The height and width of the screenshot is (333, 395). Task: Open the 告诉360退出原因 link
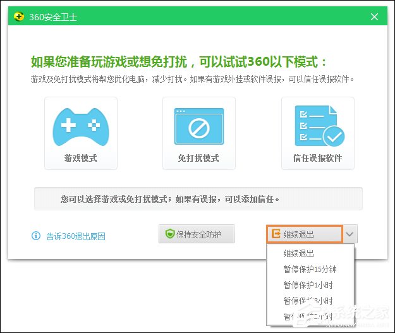click(76, 236)
